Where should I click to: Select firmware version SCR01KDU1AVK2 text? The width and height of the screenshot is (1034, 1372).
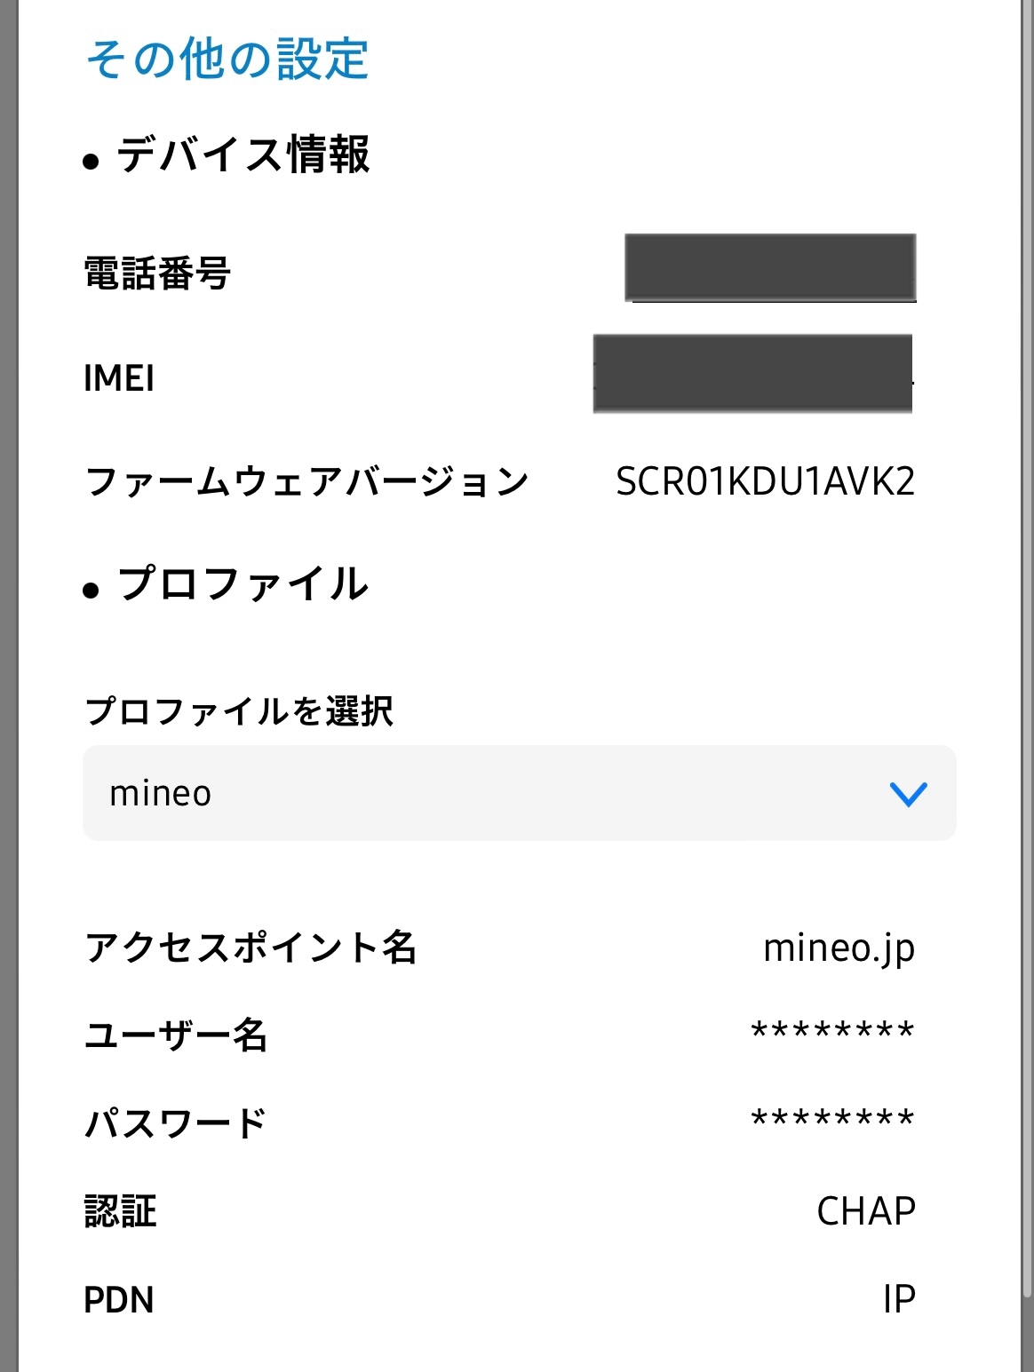[765, 482]
